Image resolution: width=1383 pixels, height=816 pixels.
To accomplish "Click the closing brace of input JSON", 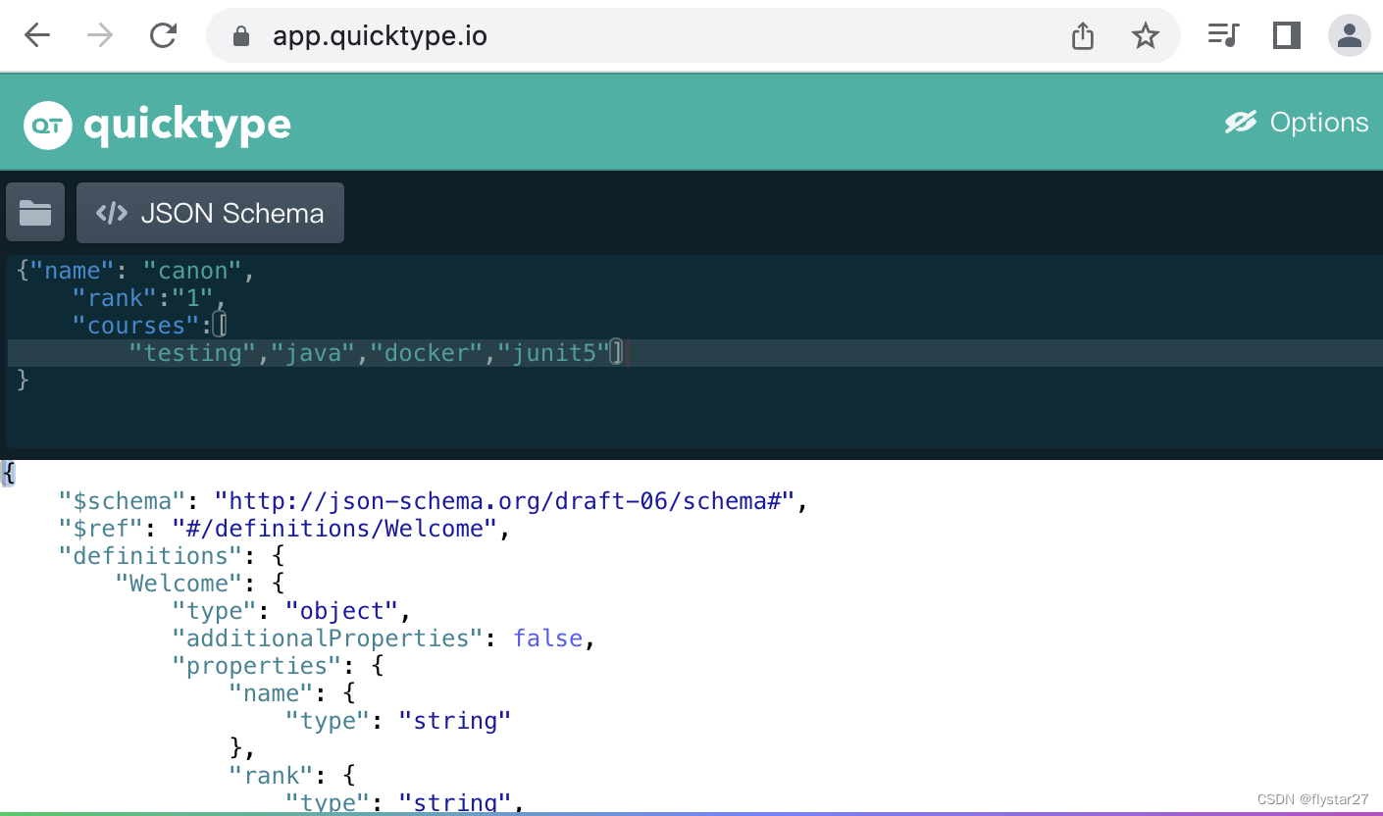I will 24,381.
